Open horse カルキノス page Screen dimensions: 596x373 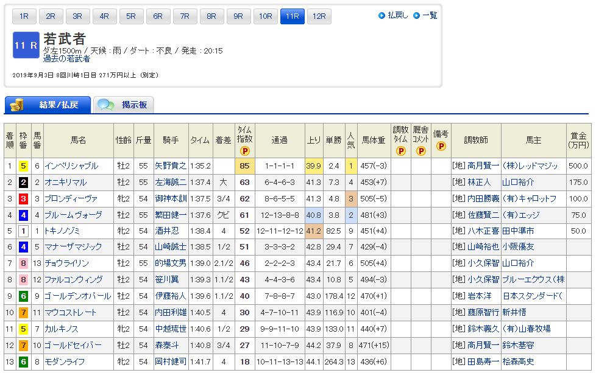61,329
